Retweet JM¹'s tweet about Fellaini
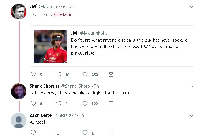Screen dimensions: 204x136 59,75
